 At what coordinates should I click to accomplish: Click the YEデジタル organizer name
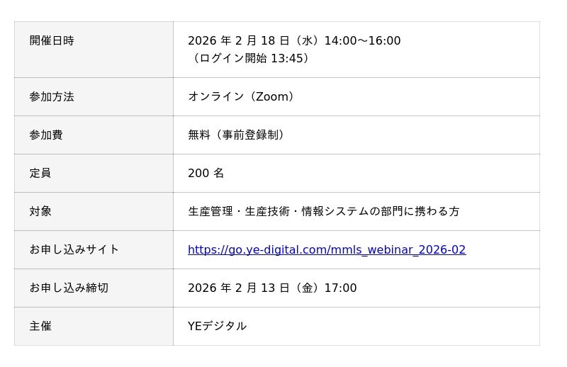(x=217, y=327)
